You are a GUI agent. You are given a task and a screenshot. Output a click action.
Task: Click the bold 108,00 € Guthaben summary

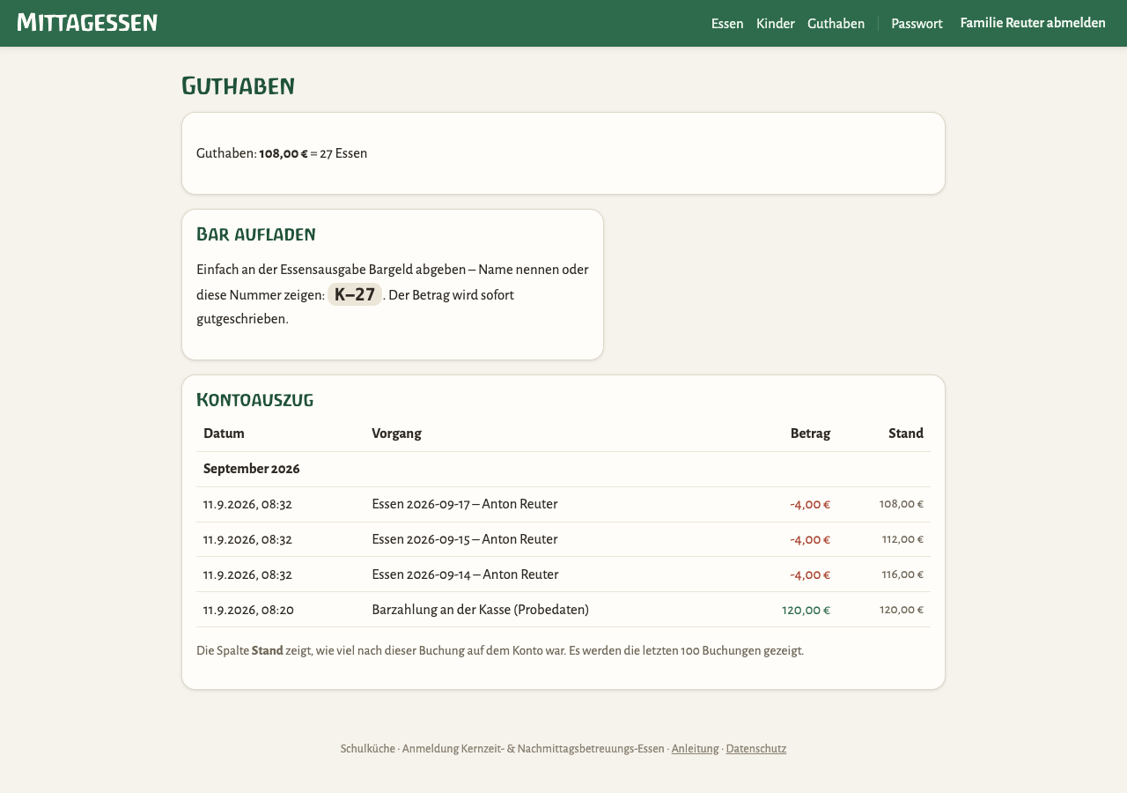(284, 153)
